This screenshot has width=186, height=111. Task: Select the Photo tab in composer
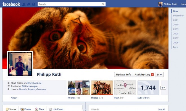pyautogui.click(x=26, y=109)
